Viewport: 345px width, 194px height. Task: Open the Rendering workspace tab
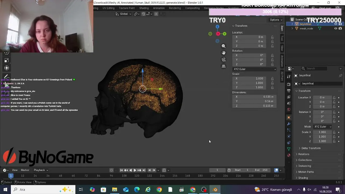point(175,8)
